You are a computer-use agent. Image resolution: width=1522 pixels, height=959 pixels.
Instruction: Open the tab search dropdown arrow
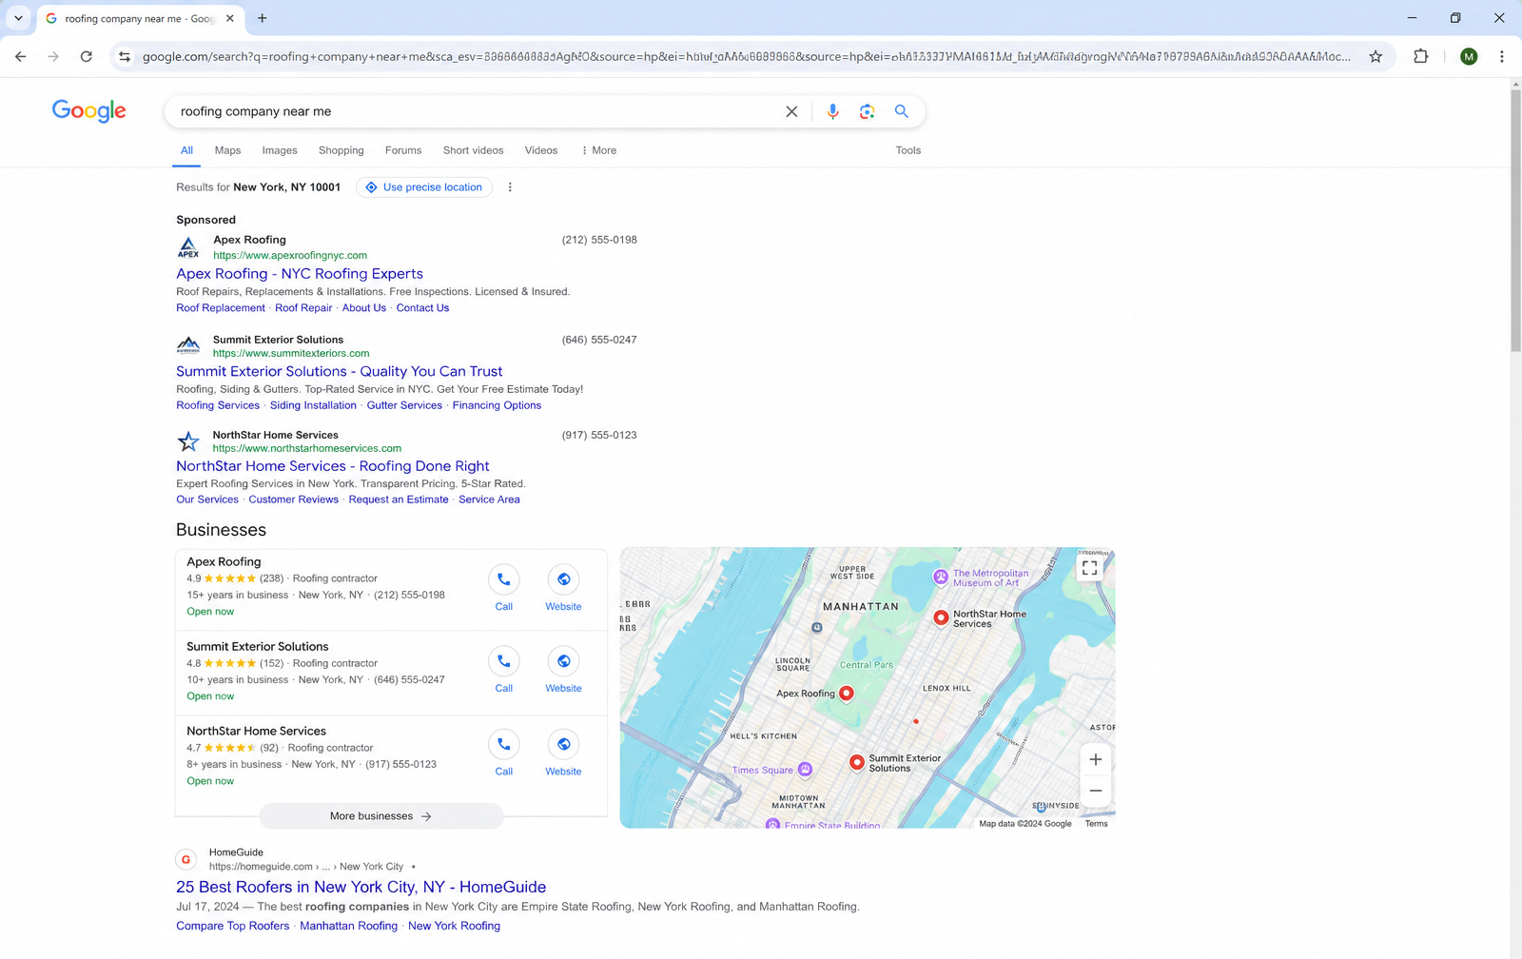18,18
